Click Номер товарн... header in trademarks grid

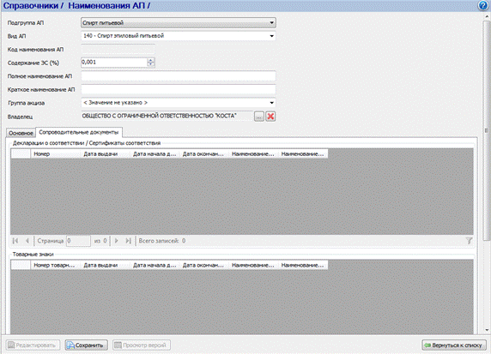55,265
